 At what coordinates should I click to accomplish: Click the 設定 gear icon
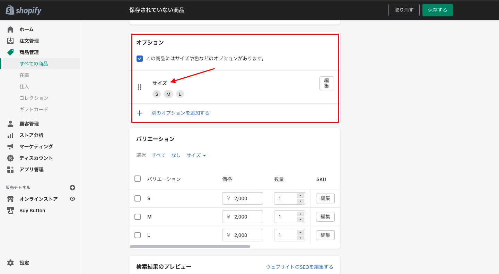click(x=10, y=263)
